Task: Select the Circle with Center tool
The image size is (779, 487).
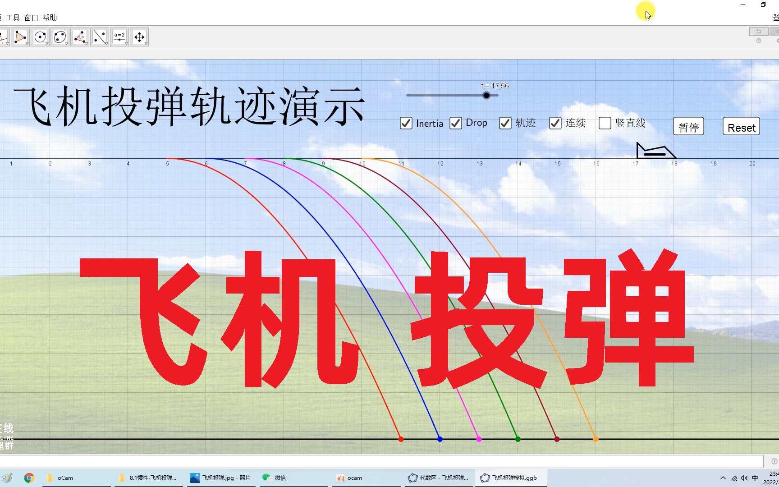Action: [40, 37]
